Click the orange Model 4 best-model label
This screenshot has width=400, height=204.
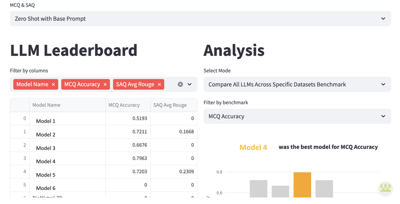(x=253, y=147)
